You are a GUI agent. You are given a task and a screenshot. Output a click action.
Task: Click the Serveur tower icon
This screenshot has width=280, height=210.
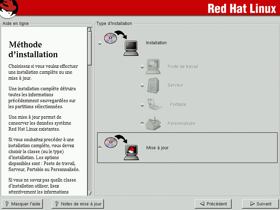[153, 85]
